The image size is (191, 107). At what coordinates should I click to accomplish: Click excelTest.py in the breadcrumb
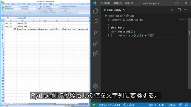point(115,16)
